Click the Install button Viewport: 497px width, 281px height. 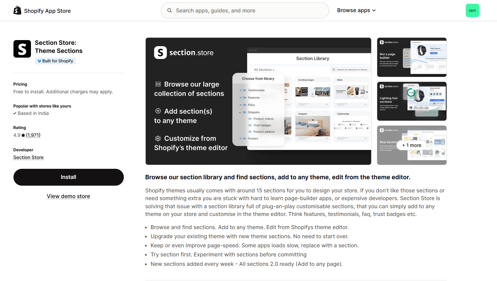[69, 177]
